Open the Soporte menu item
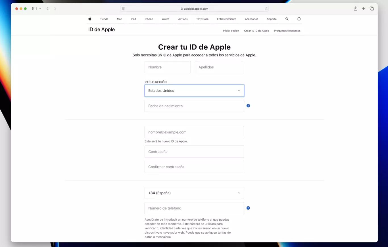This screenshot has width=388, height=247. (x=272, y=19)
